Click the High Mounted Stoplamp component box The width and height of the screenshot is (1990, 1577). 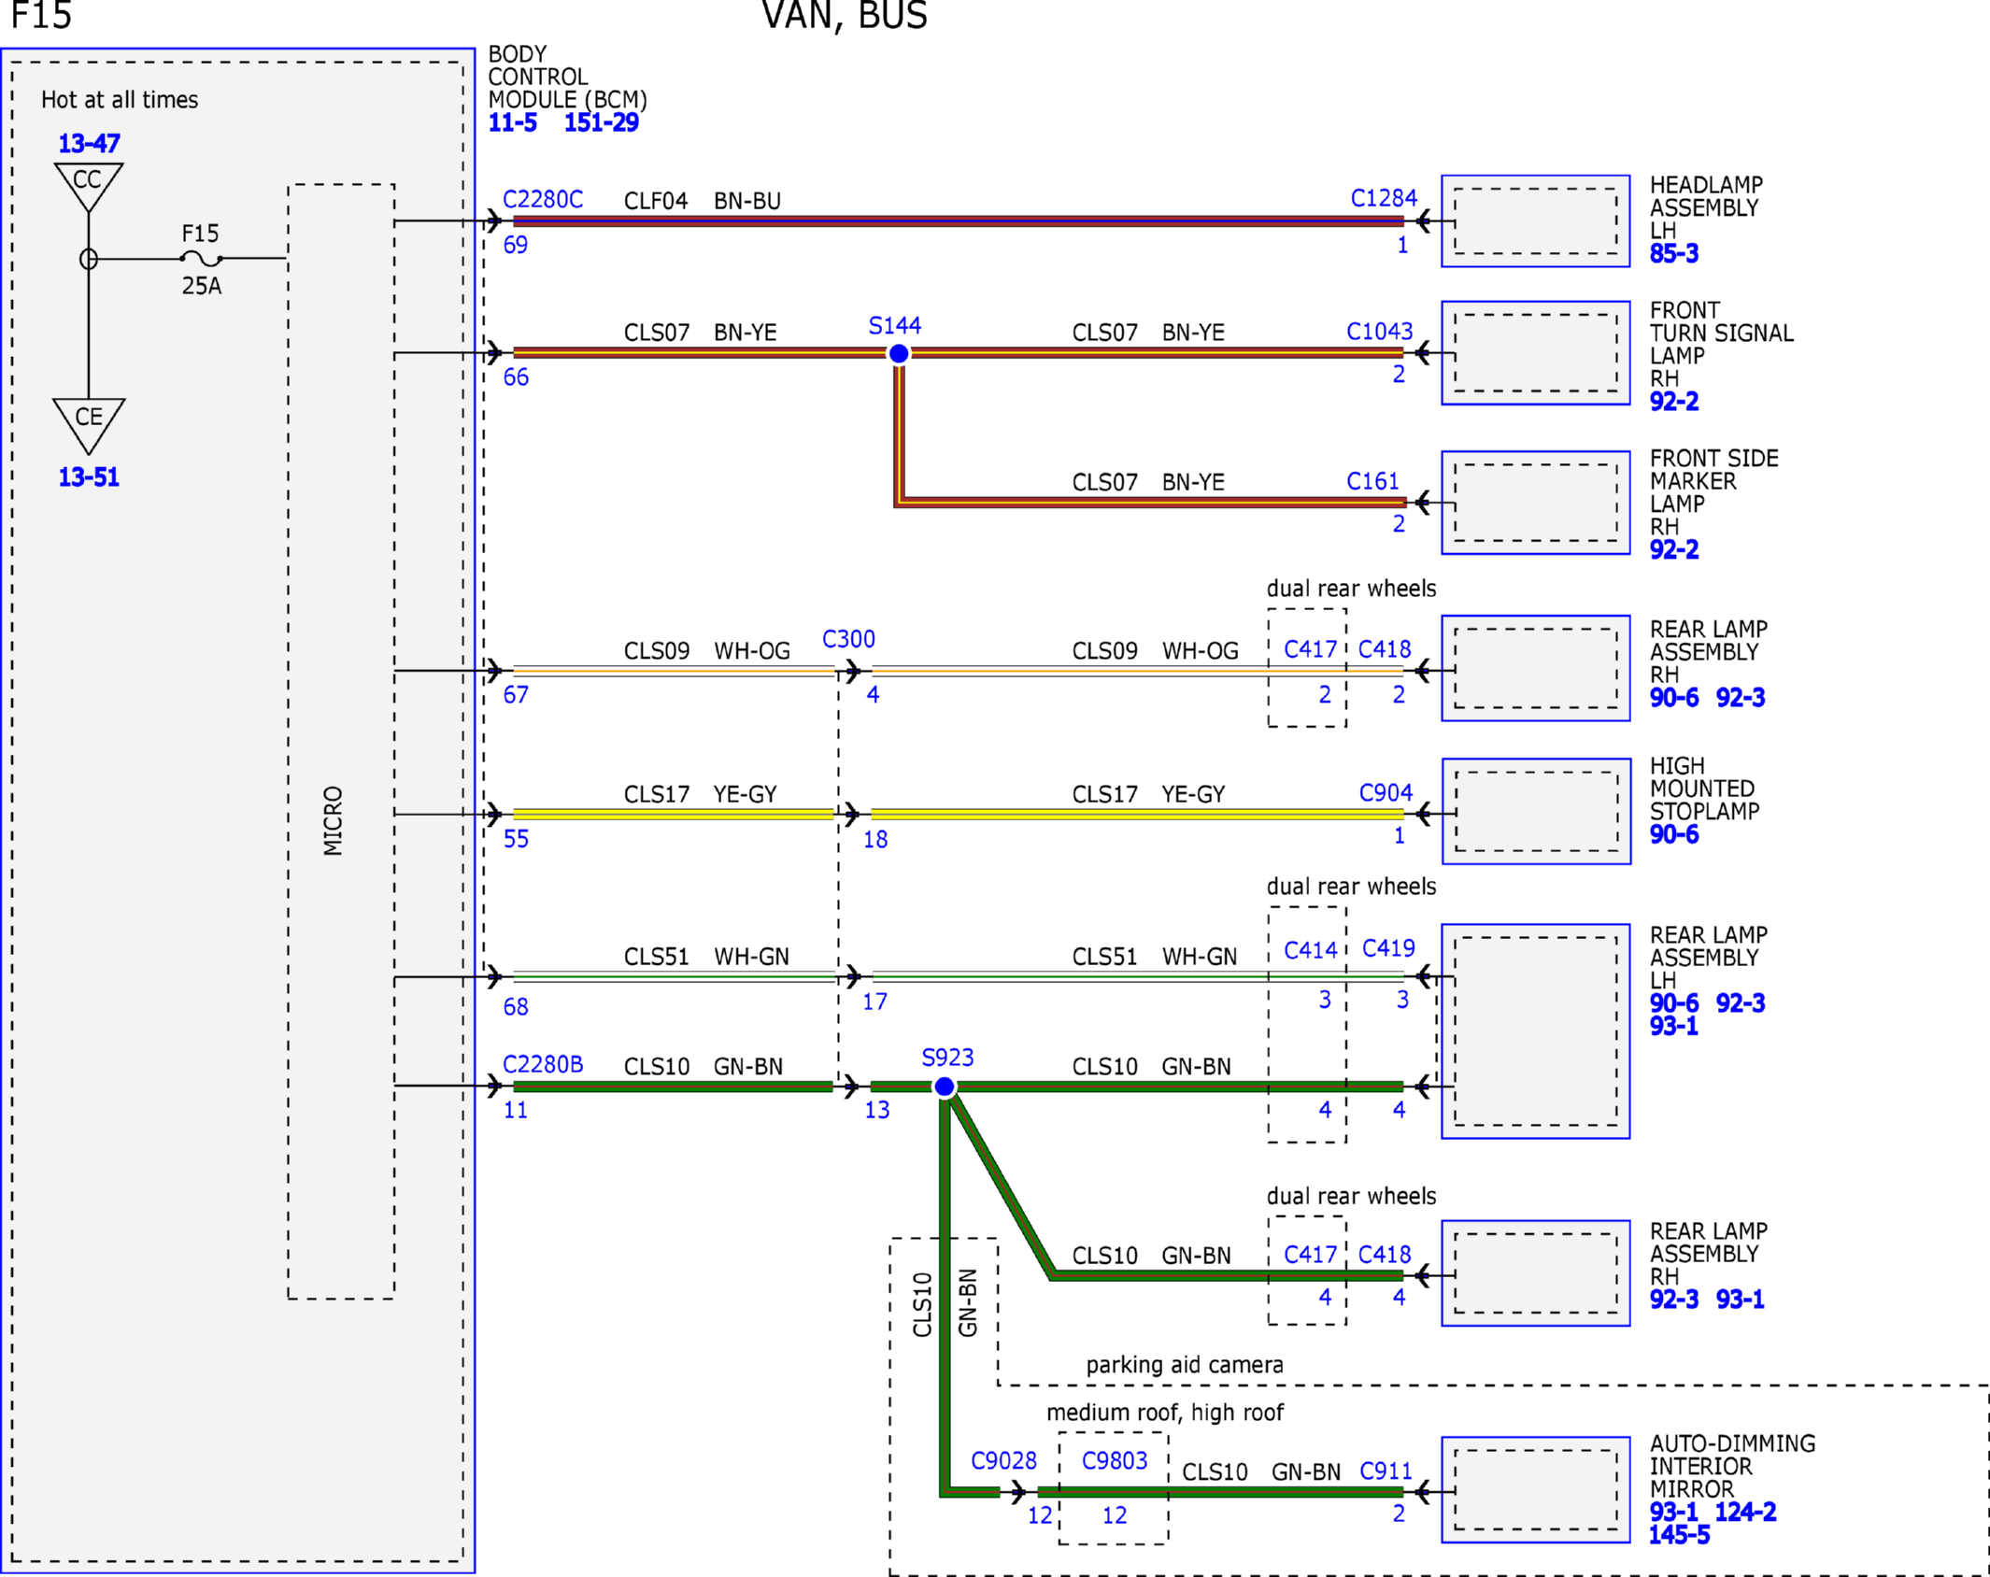[1536, 811]
